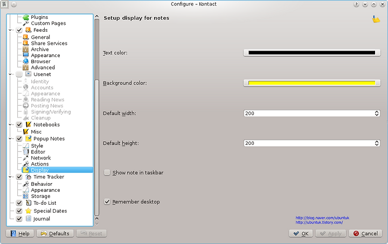Open the window menu icon in title bar
This screenshot has width=388, height=244.
(x=4, y=4)
